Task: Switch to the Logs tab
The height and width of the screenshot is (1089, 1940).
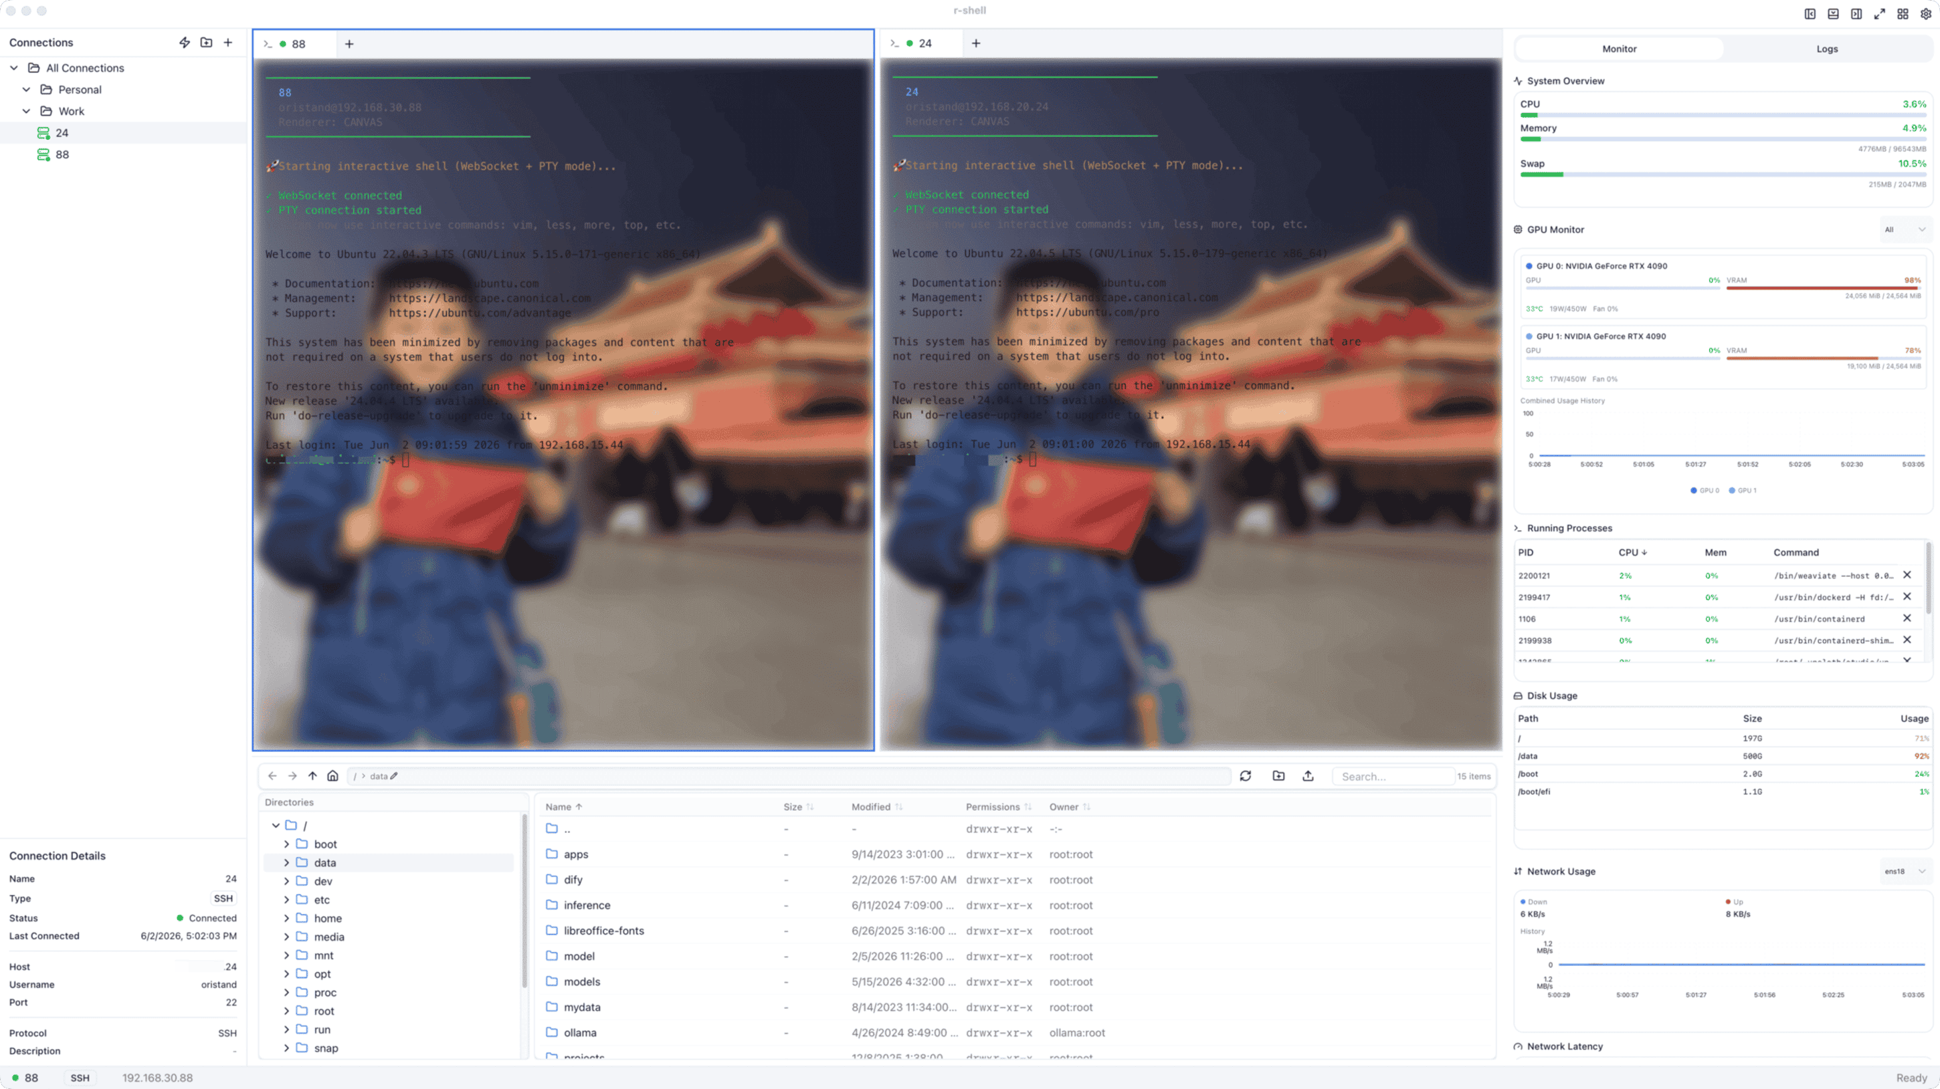Action: click(x=1827, y=49)
